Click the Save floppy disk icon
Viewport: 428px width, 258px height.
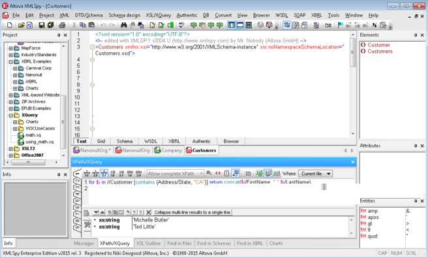[x=42, y=25]
